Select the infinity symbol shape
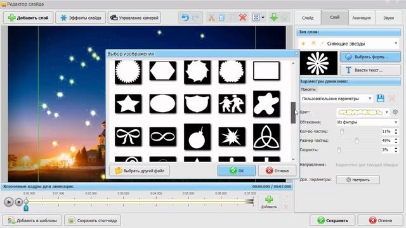 click(162, 137)
